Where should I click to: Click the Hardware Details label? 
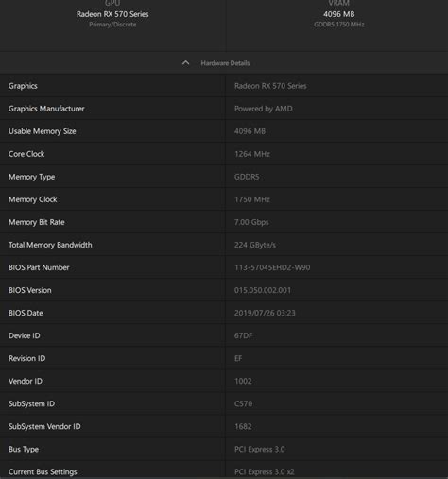coord(225,63)
